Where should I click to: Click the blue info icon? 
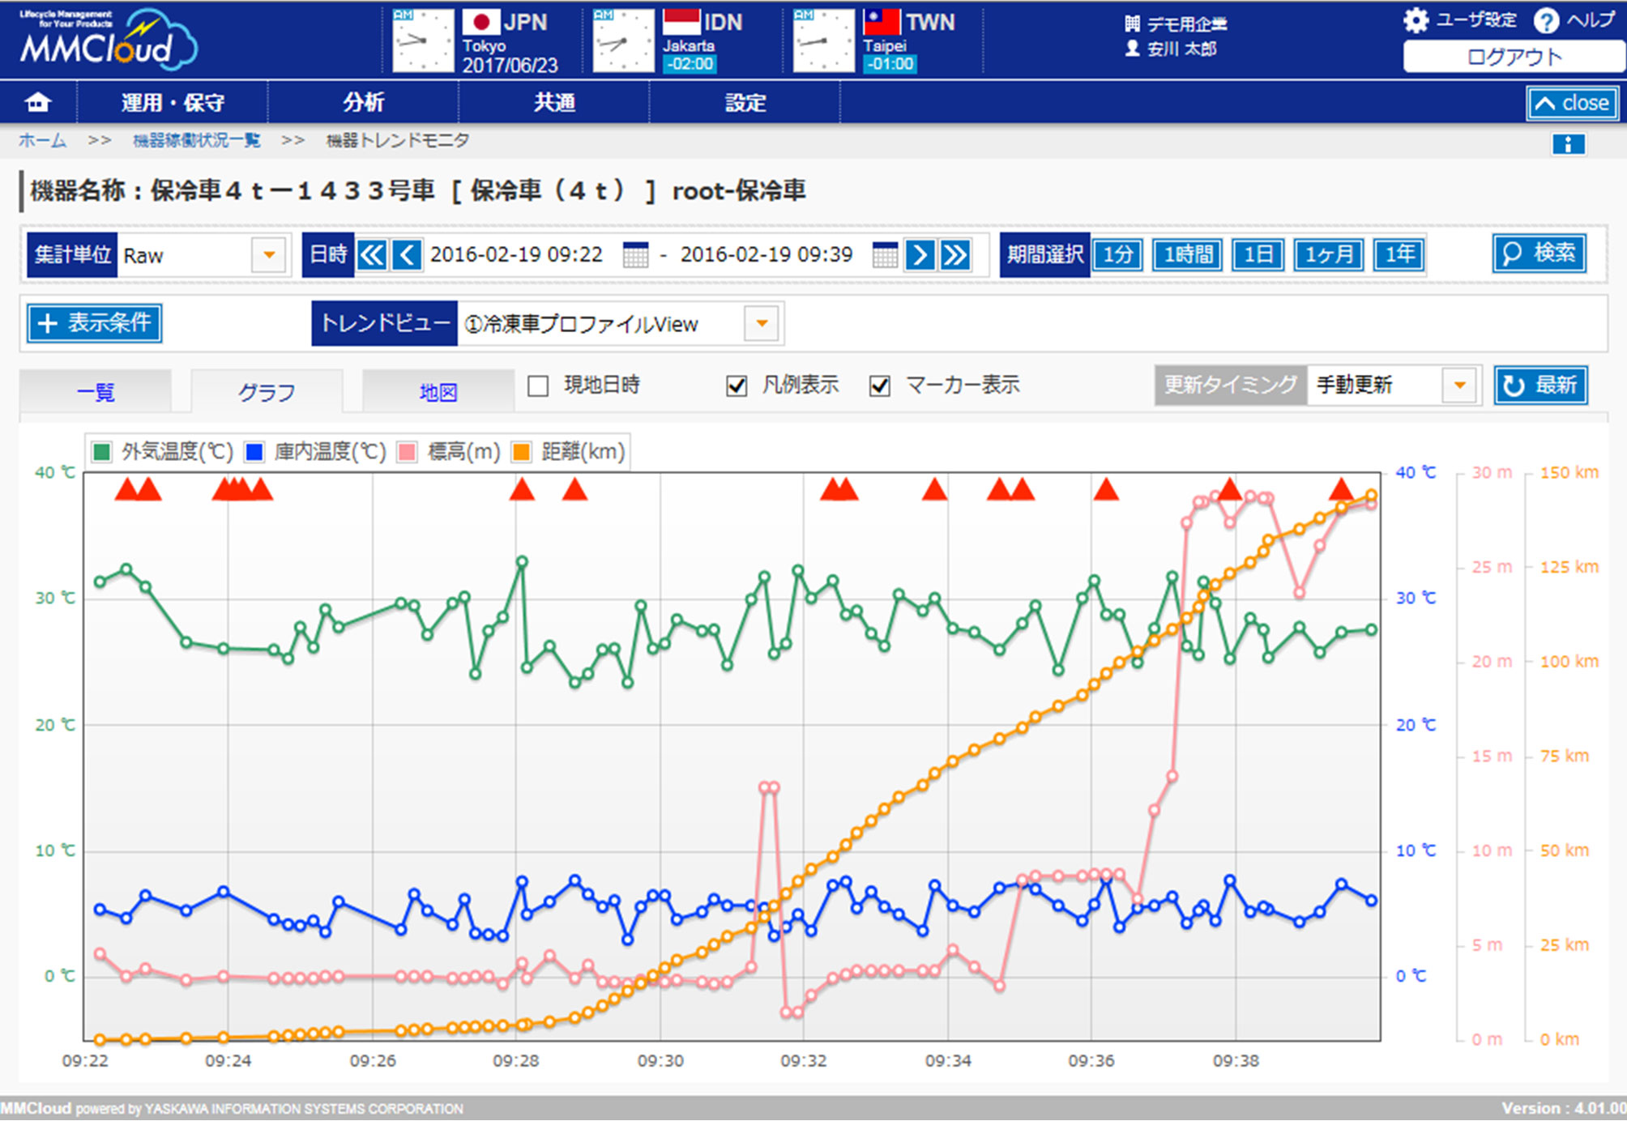tap(1568, 143)
